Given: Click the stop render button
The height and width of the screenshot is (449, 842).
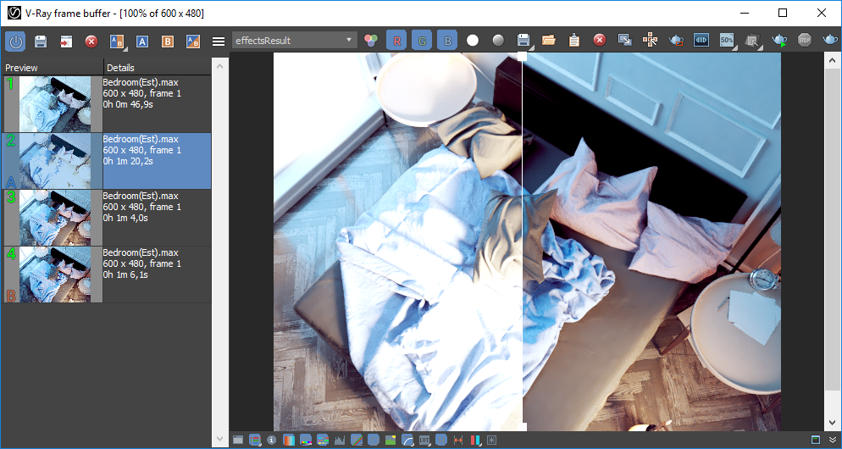Looking at the screenshot, I should pos(804,41).
